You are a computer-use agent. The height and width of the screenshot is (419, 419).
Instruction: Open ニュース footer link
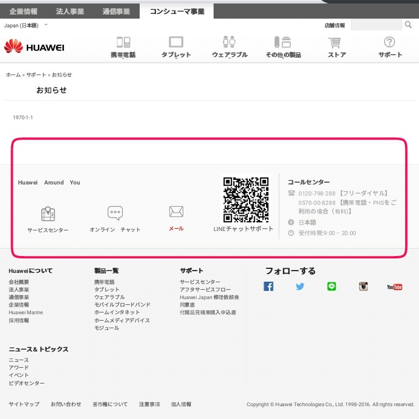pos(19,360)
